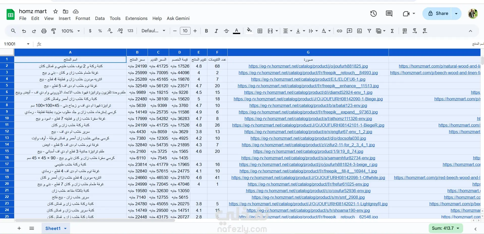484x234 pixels.
Task: Open the Edit menu
Action: click(35, 18)
